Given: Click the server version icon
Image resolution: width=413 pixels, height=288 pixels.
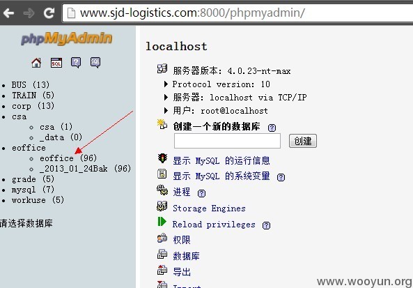Looking at the screenshot, I should (162, 68).
